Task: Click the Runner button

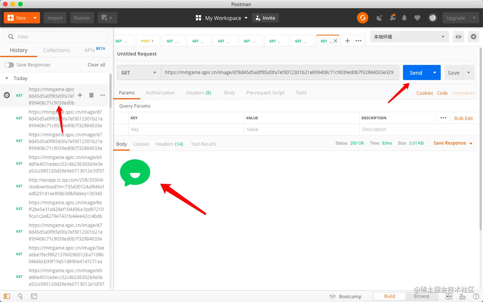Action: pyautogui.click(x=82, y=18)
